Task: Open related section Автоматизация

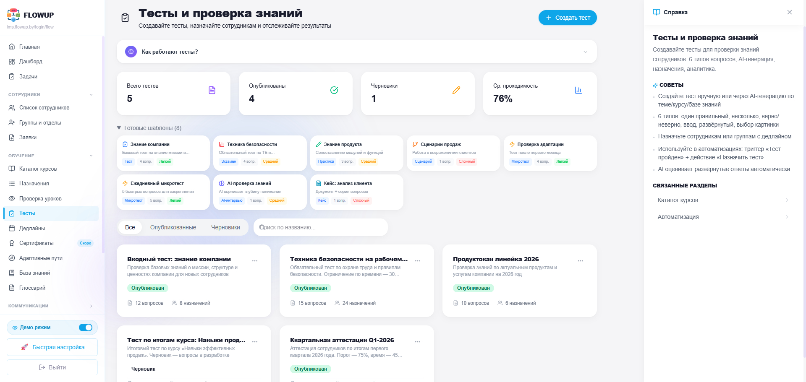Action: pos(723,217)
